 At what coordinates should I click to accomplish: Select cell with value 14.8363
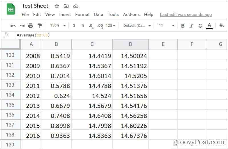(92, 135)
